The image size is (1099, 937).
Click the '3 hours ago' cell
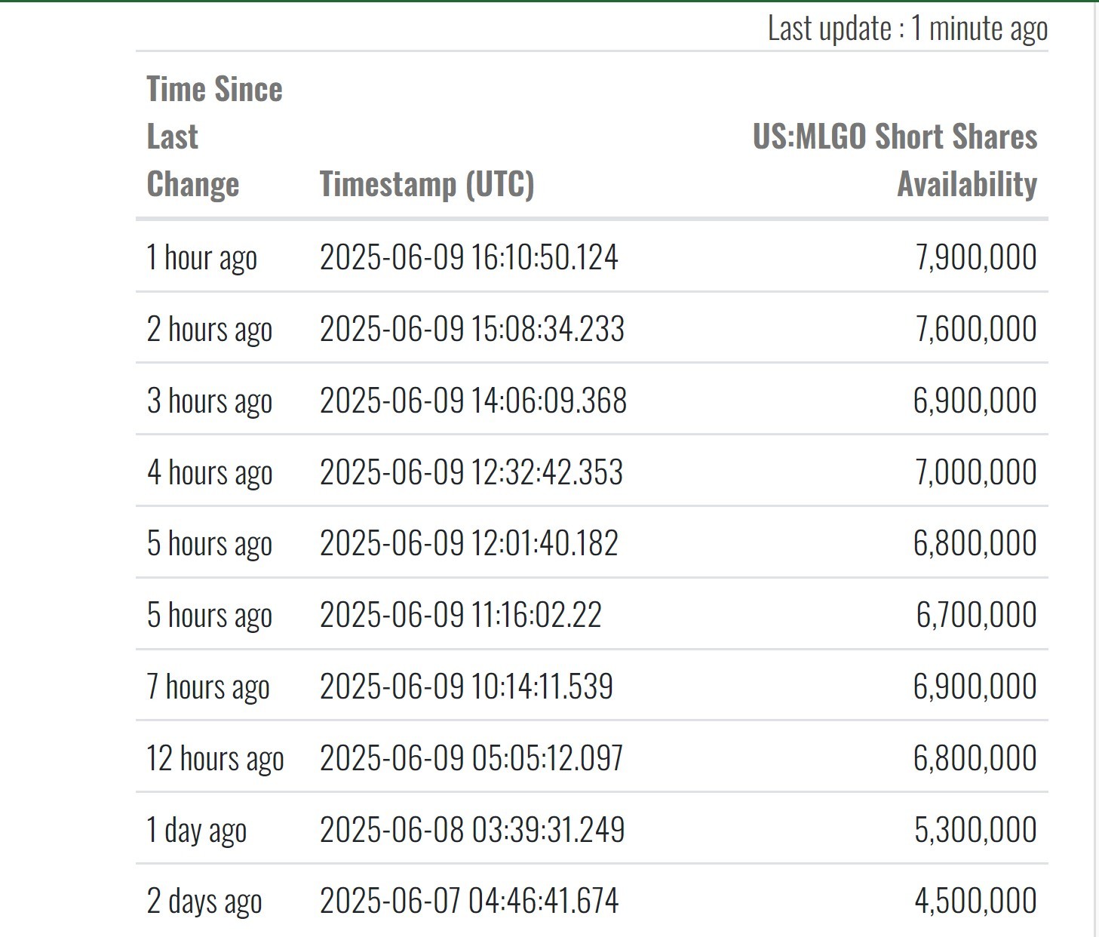point(210,401)
